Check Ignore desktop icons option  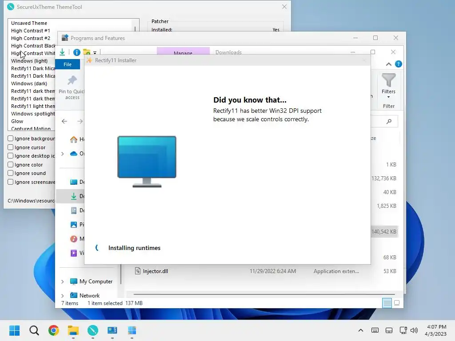11,156
